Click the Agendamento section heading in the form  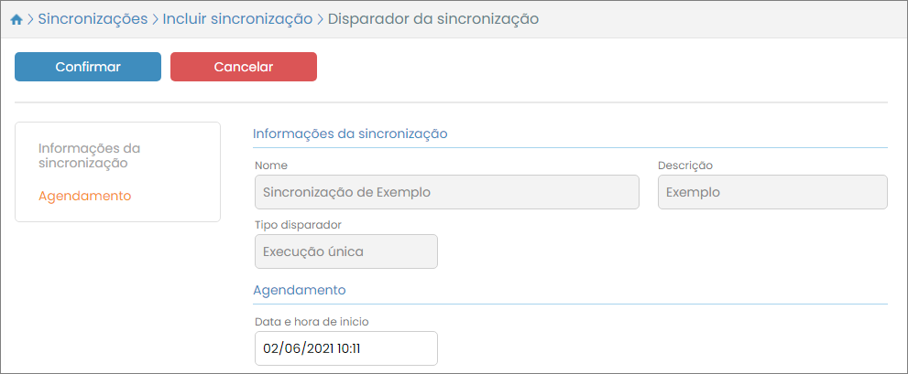tap(300, 290)
